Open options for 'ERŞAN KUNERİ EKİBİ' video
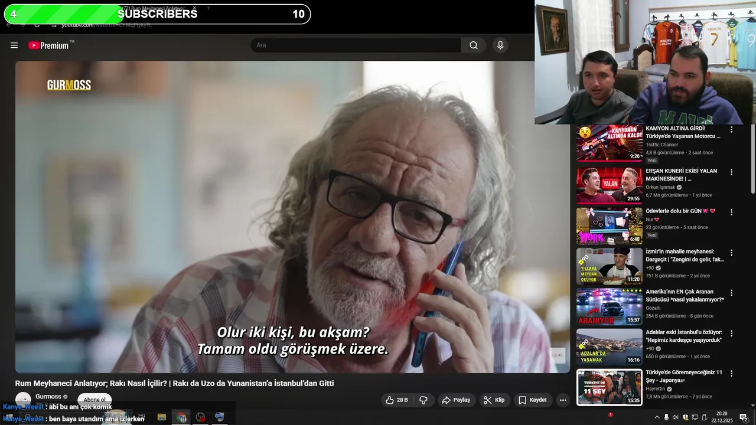The height and width of the screenshot is (425, 756). point(731,172)
